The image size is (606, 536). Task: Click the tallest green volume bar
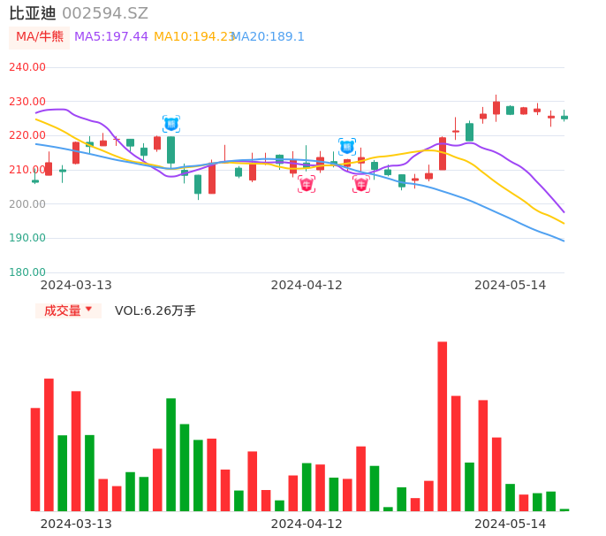(170, 454)
